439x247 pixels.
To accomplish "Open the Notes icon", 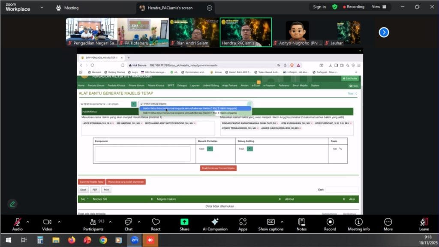I will [x=301, y=222].
